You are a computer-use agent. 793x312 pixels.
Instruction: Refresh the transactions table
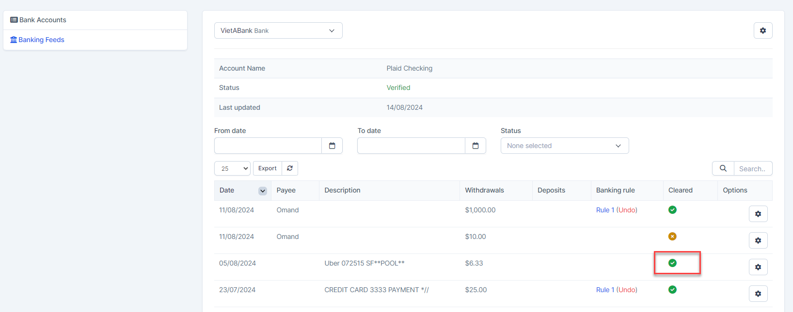[x=290, y=168]
